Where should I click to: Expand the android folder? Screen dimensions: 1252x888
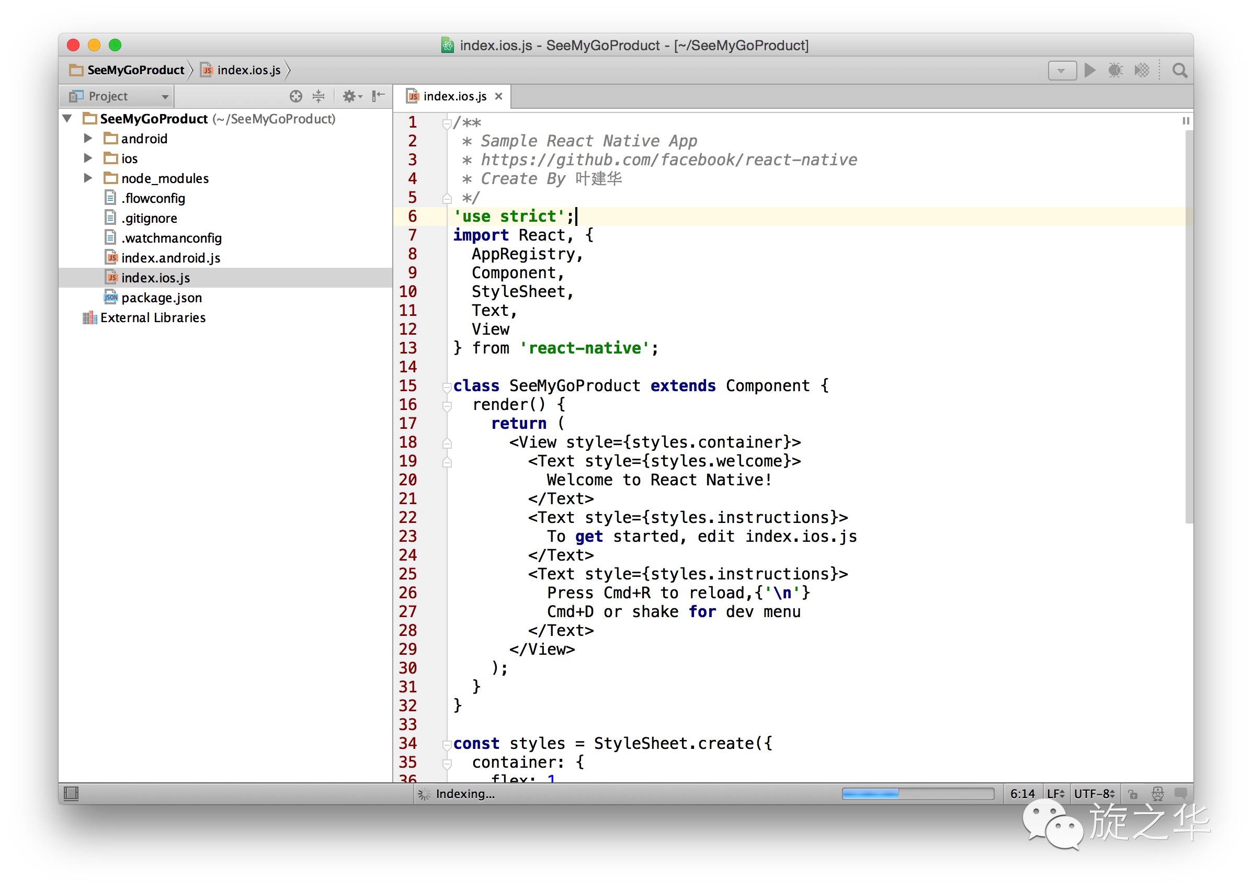88,139
